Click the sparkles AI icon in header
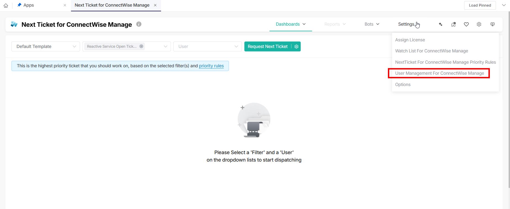 pyautogui.click(x=441, y=24)
